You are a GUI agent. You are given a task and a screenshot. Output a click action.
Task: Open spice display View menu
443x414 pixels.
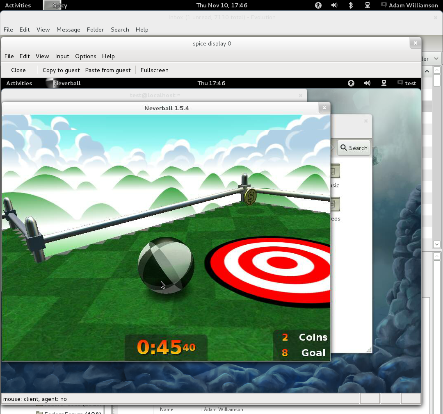pos(42,56)
